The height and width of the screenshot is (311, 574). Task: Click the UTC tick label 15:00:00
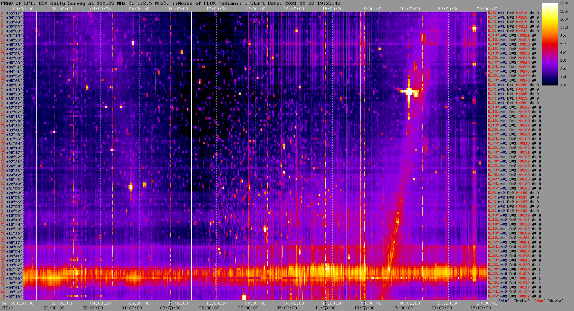403,308
